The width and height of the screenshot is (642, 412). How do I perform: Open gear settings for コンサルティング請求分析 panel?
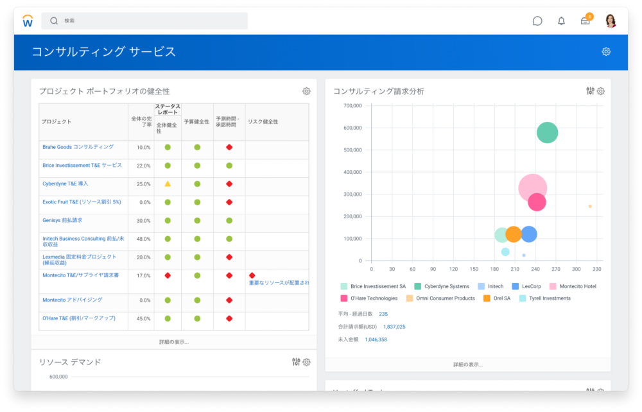(601, 91)
